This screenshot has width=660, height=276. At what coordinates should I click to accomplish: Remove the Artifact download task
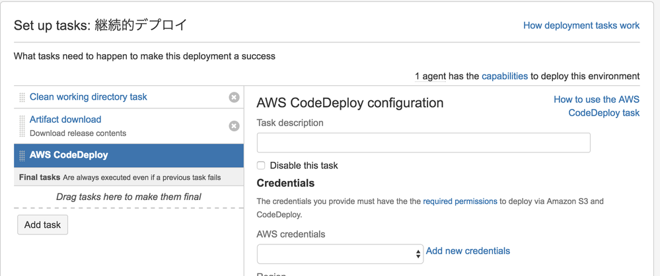point(234,125)
